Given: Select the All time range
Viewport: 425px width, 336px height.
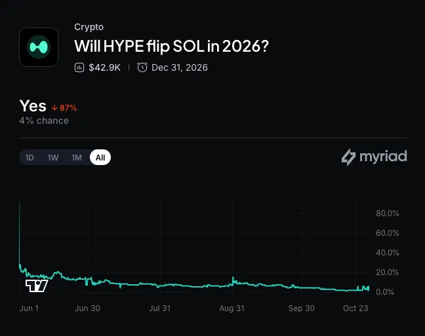Looking at the screenshot, I should 100,157.
